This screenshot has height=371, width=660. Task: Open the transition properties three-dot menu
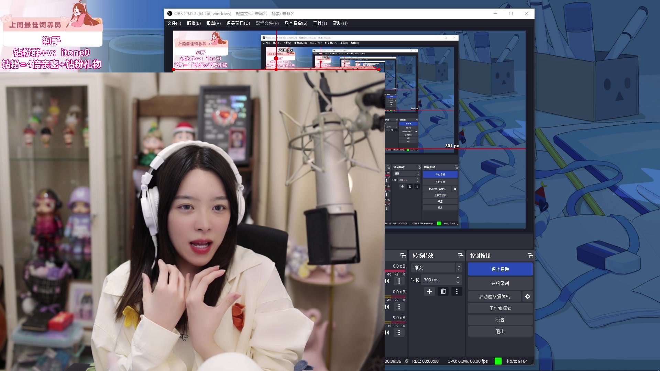click(x=457, y=291)
